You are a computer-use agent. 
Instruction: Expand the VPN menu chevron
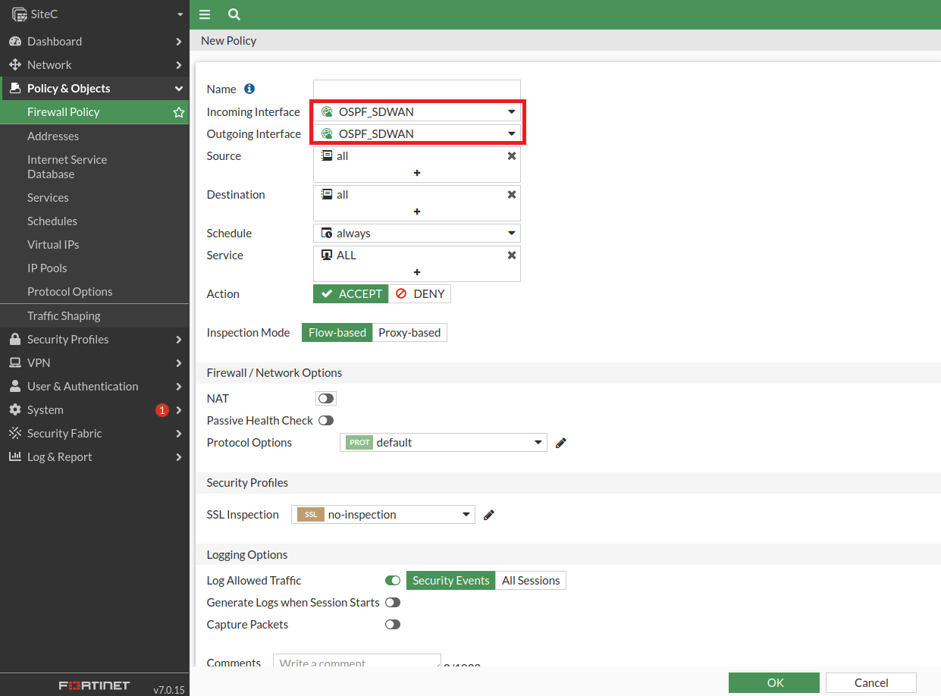179,362
